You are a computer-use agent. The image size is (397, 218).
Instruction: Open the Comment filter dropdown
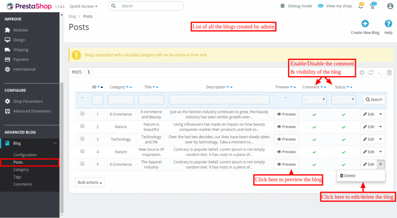click(314, 100)
